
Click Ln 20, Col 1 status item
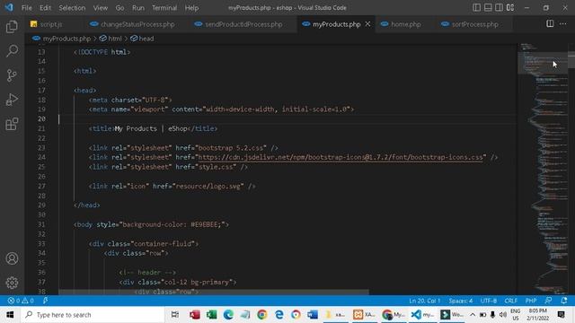[x=424, y=301]
